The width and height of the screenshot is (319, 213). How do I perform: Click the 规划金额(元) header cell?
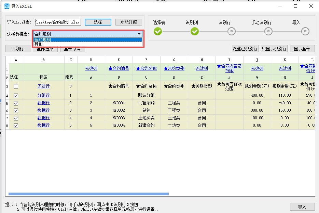click(257, 86)
